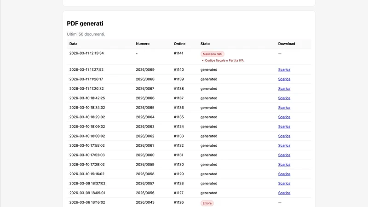
Task: Open Scarica link for invoice 2026/0062
Action: point(284,136)
